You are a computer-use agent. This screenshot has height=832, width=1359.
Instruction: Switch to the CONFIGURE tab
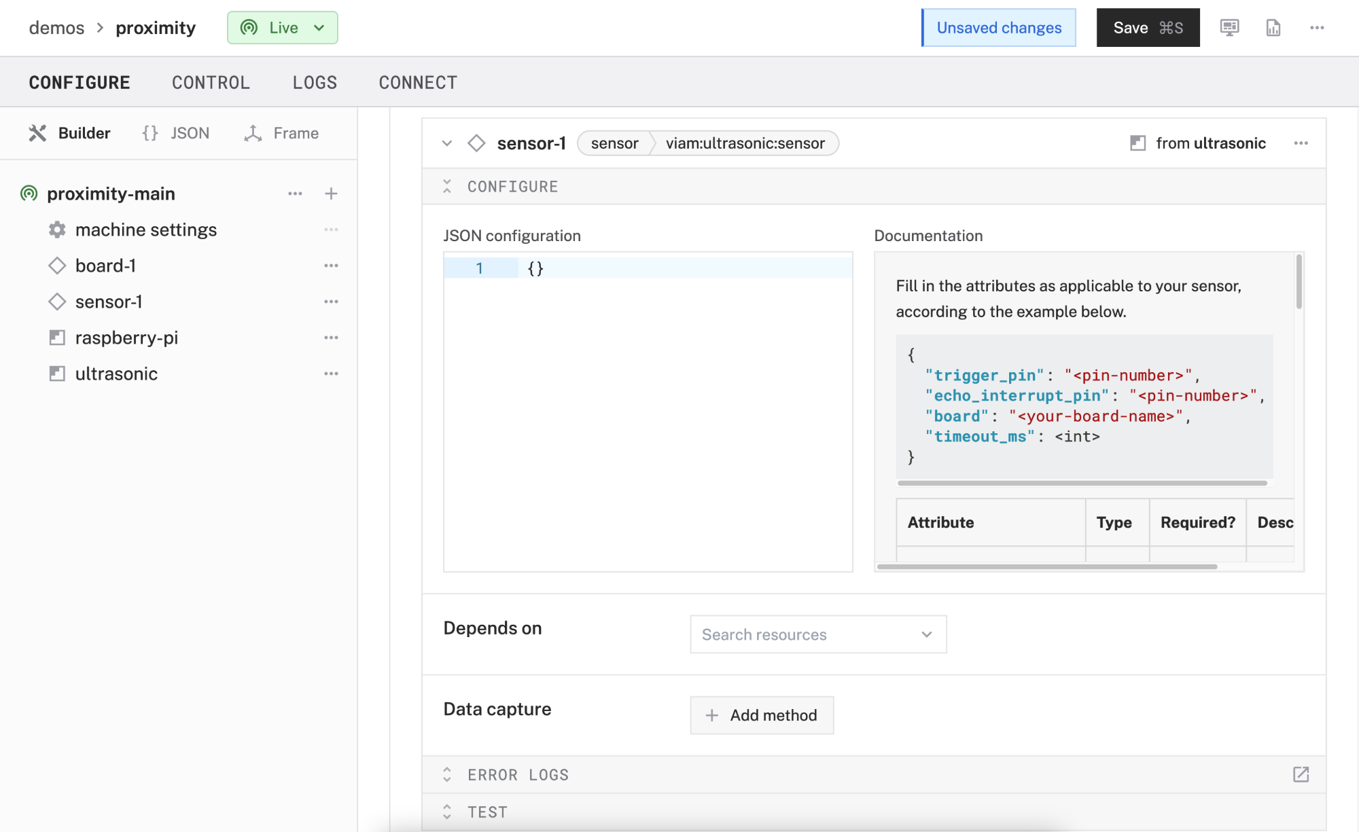pyautogui.click(x=80, y=83)
